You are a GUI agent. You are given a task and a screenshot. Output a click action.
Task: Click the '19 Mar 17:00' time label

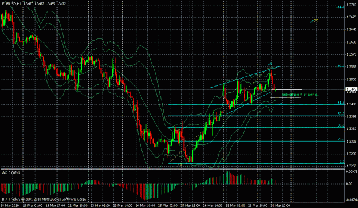point(55,205)
